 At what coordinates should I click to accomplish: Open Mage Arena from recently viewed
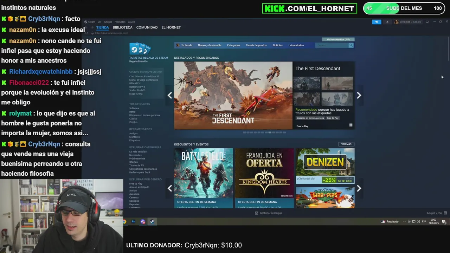[x=136, y=94]
